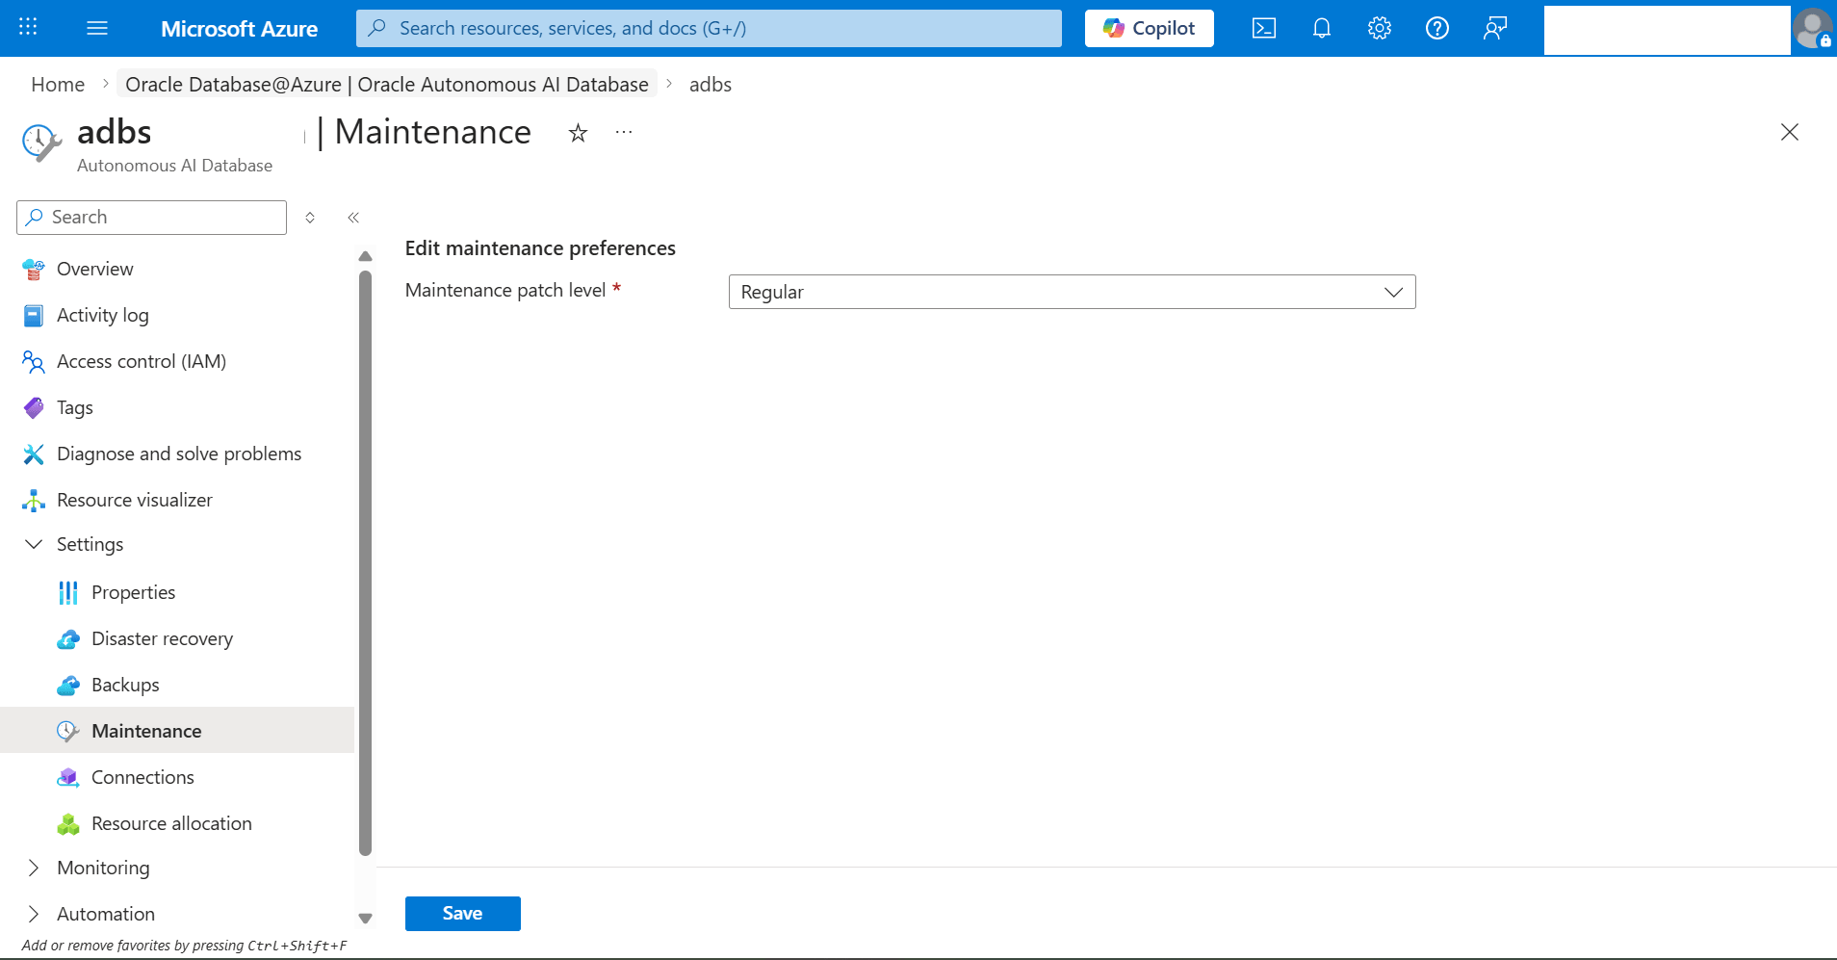Focus the global search resources field

[x=709, y=28]
